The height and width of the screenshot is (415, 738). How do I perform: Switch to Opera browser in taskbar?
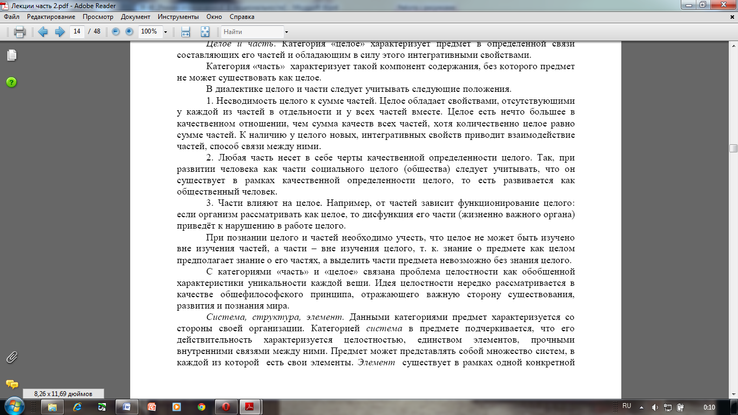point(226,407)
